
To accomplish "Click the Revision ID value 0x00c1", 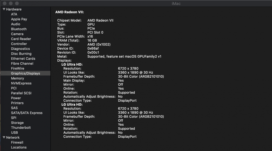I will [x=93, y=52].
